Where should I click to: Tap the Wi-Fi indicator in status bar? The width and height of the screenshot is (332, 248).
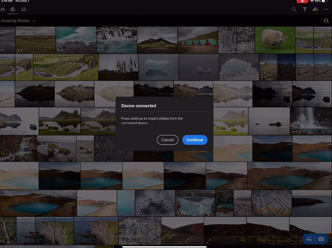[x=312, y=1]
